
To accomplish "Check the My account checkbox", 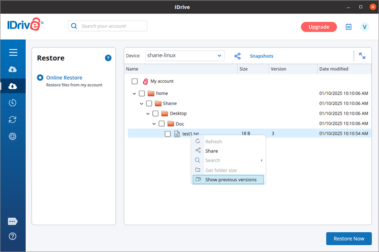I will (x=135, y=81).
